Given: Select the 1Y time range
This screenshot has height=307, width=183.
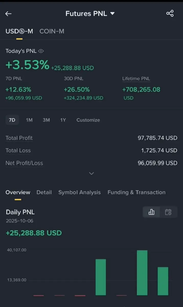Looking at the screenshot, I should pos(63,120).
